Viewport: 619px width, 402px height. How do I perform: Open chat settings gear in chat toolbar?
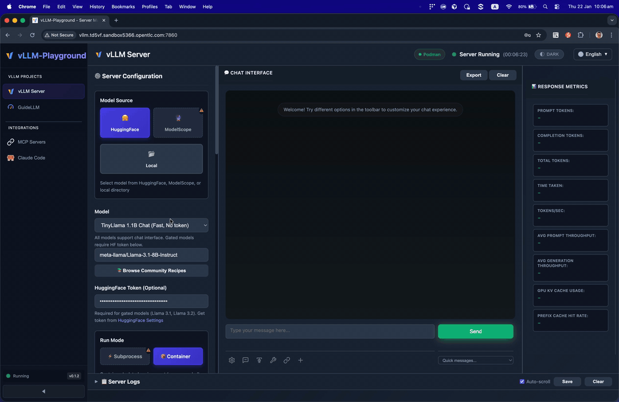(232, 360)
